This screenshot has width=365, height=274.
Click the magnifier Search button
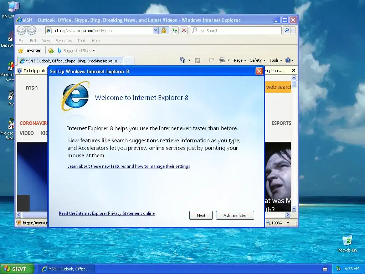click(287, 31)
